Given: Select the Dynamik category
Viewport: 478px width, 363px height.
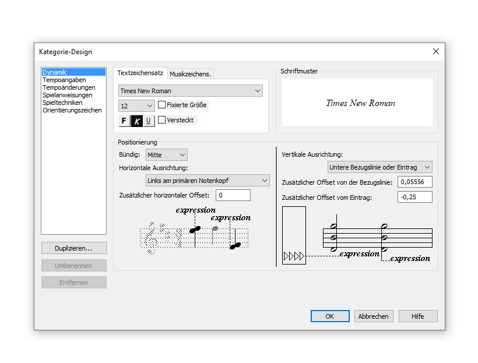Looking at the screenshot, I should point(74,72).
